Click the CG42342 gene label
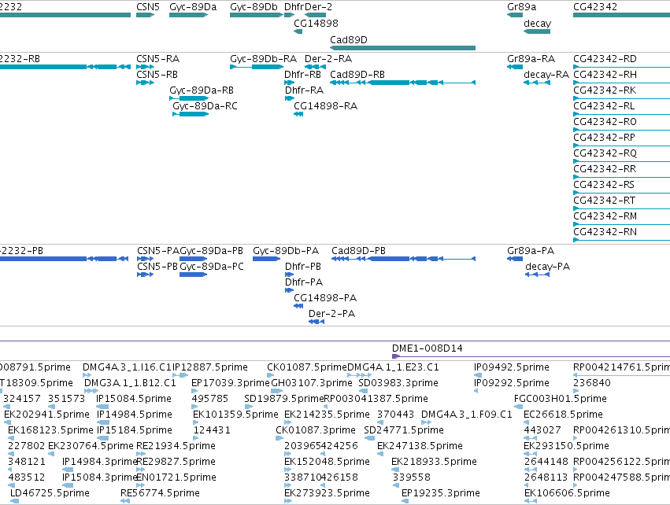 [595, 7]
